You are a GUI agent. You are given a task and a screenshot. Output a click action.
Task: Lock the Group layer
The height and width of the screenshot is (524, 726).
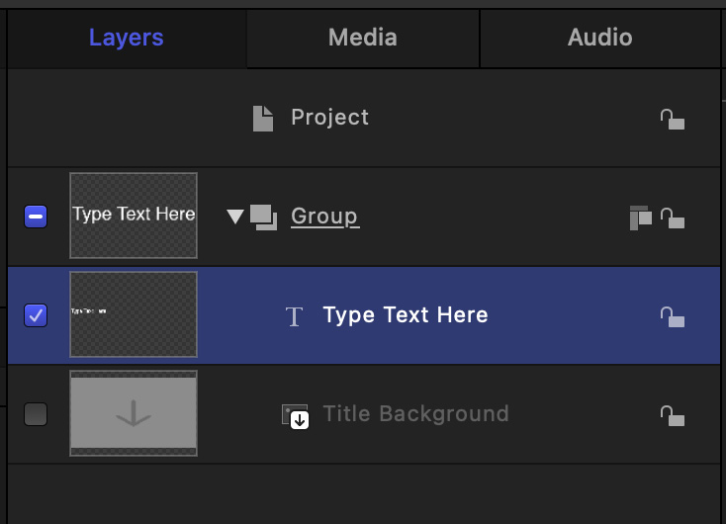click(x=673, y=218)
